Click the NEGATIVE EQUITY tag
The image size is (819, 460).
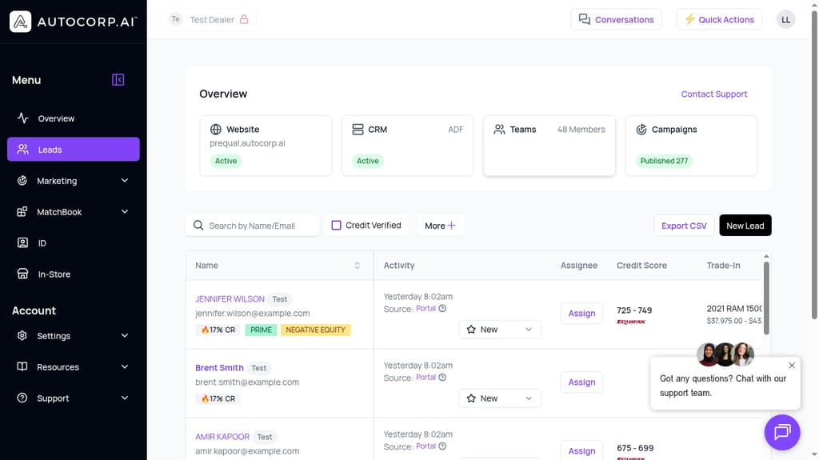315,330
